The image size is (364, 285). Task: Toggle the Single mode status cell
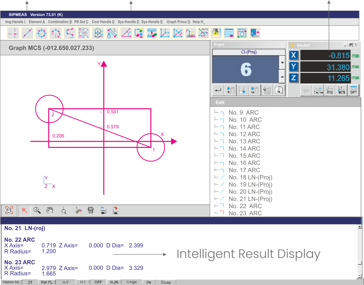(131, 282)
